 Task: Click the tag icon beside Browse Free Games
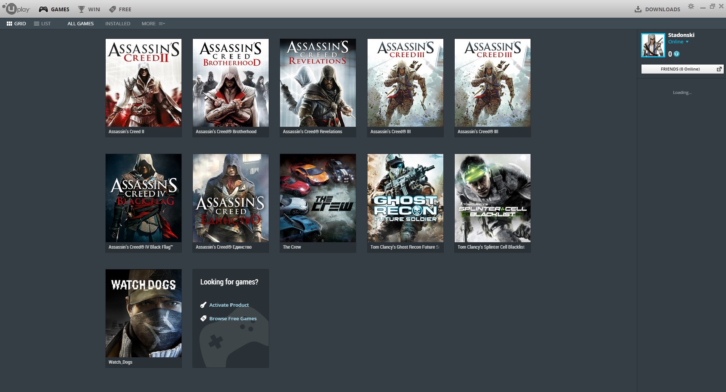click(203, 318)
